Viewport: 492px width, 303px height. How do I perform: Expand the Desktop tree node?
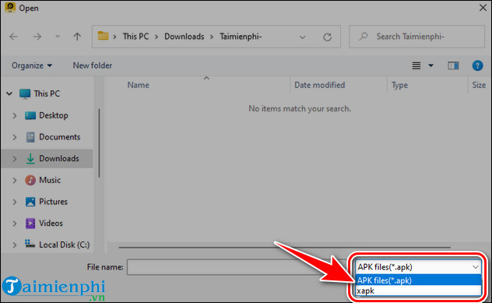(x=15, y=115)
